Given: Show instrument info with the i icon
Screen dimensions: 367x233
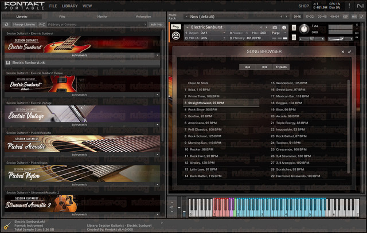Looking at the screenshot, I should [284, 27].
